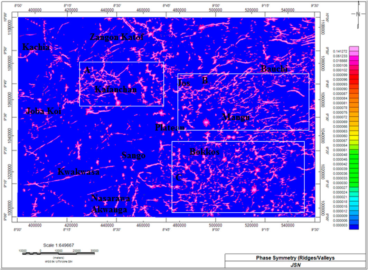Click the Phase Symmetry (Ridges/Valleys title

(295, 258)
